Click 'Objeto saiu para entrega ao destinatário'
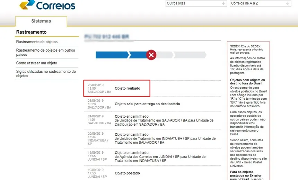This screenshot has height=180, width=298. point(147,104)
